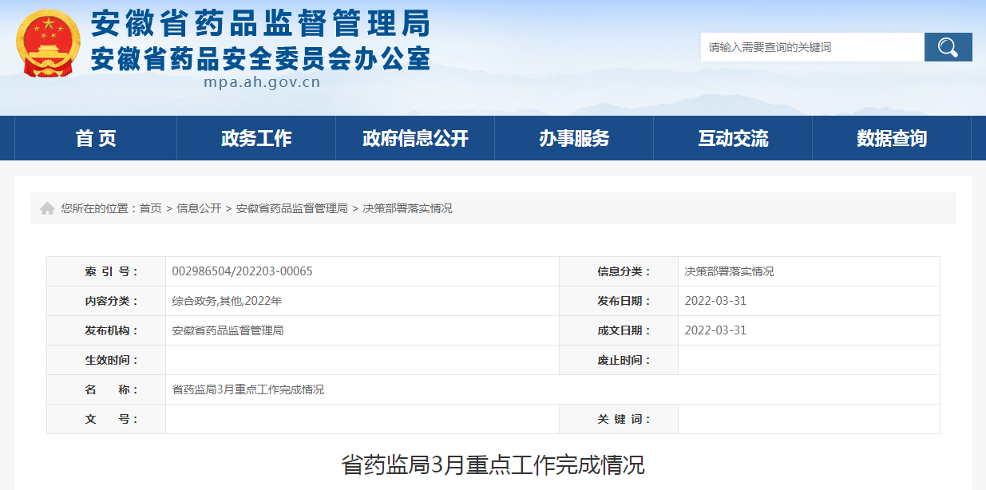Open the 数据查询 navigation tab

(x=892, y=138)
